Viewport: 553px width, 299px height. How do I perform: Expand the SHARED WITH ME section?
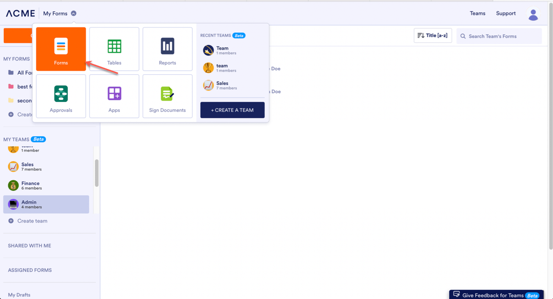pyautogui.click(x=29, y=245)
